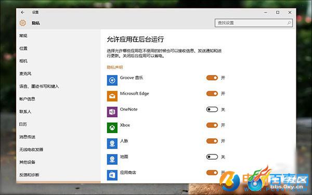Open the 常规 privacy section

[23, 36]
